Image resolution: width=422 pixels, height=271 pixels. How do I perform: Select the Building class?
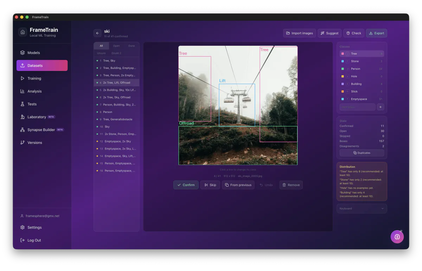[x=362, y=84]
